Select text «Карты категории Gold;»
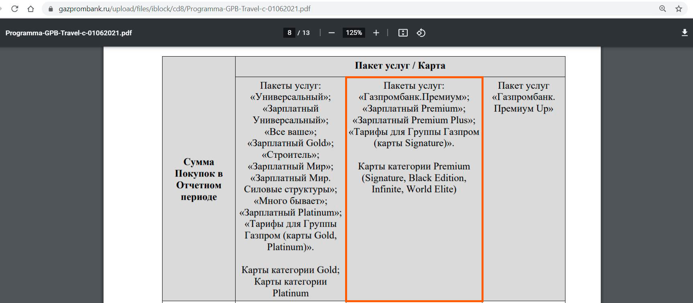693x303 pixels. tap(290, 270)
